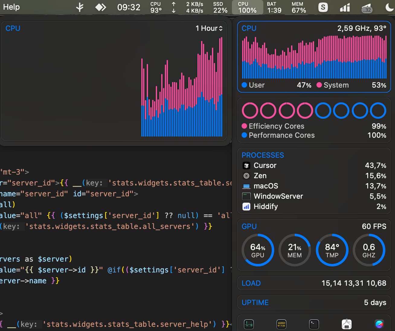Image resolution: width=395 pixels, height=331 pixels.
Task: Toggle the Focus moon icon in menu bar
Action: tap(389, 7)
